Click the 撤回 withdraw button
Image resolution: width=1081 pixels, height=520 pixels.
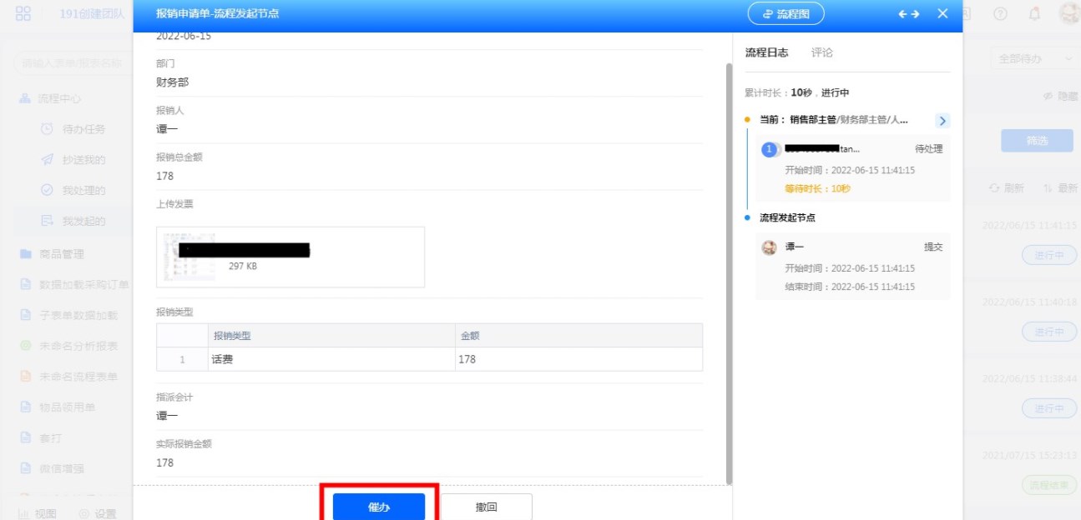486,507
